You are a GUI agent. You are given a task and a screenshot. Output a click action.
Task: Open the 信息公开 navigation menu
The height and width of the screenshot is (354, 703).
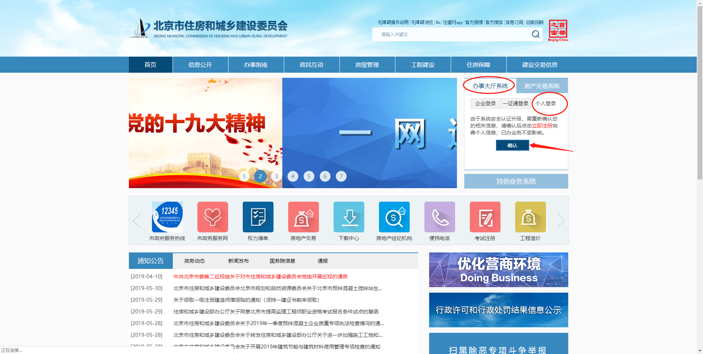point(200,65)
